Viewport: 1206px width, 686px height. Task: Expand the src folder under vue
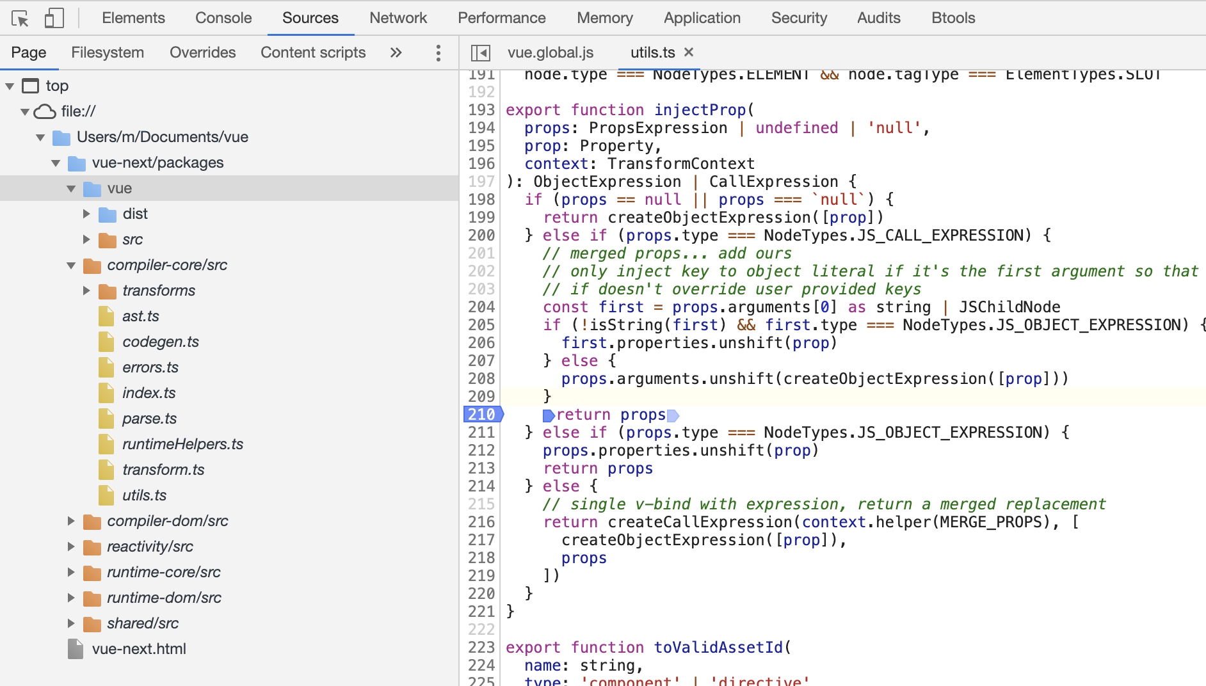click(x=86, y=239)
